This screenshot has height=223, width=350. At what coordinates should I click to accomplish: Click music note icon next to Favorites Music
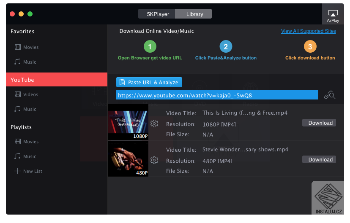[17, 62]
